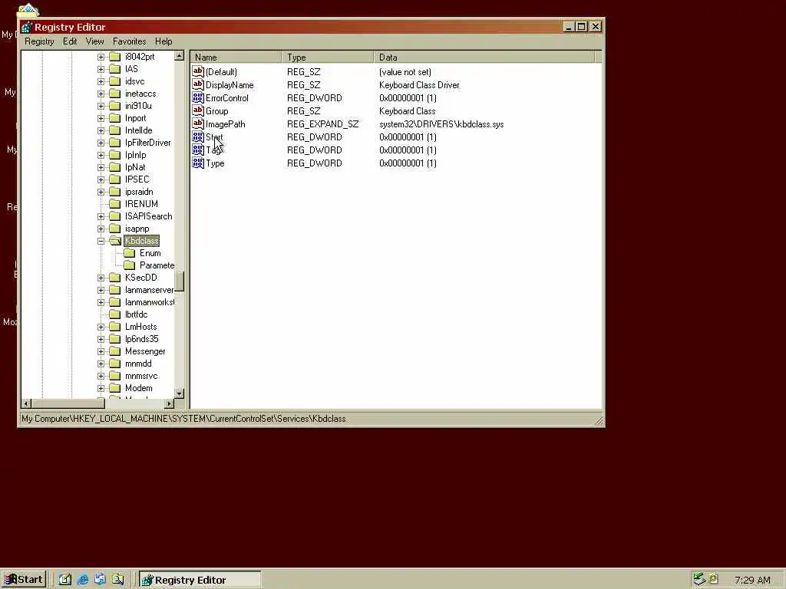Select the mnmsrvc tree key
786x589 pixels.
tap(141, 376)
